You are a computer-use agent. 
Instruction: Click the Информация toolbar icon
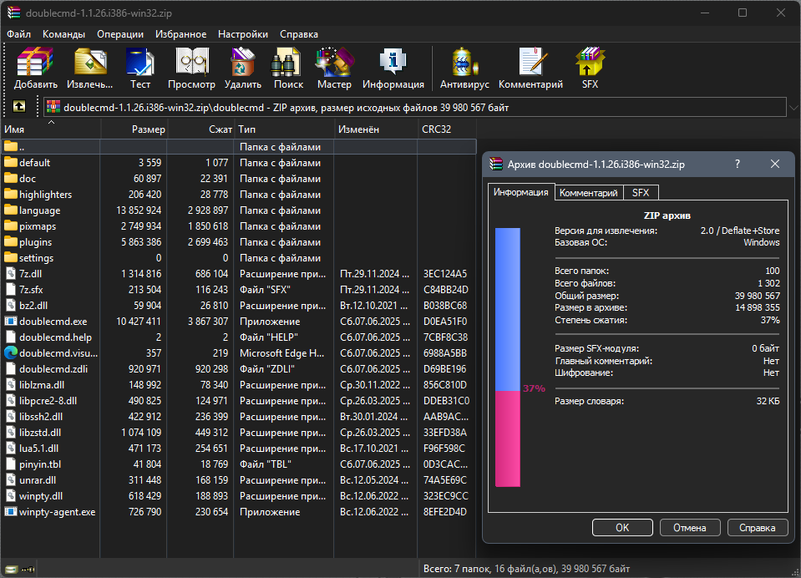393,61
